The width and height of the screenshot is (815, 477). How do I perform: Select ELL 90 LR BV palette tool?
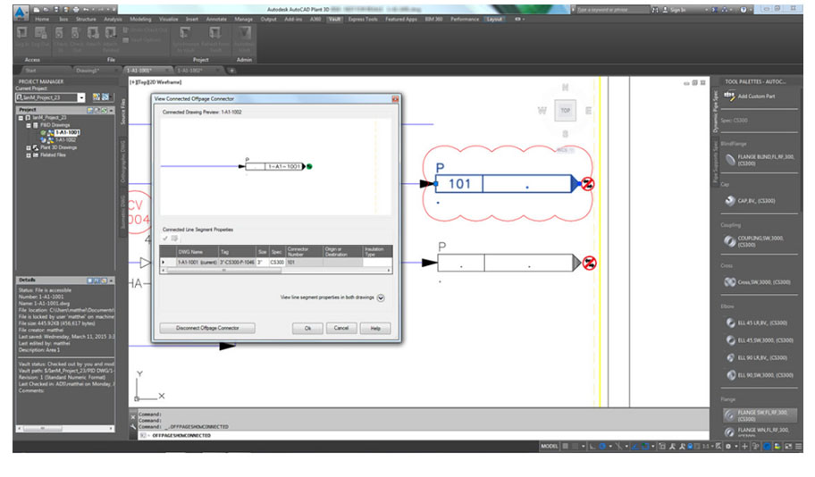[756, 357]
